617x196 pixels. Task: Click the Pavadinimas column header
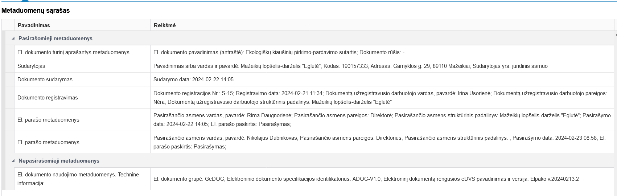[34, 25]
